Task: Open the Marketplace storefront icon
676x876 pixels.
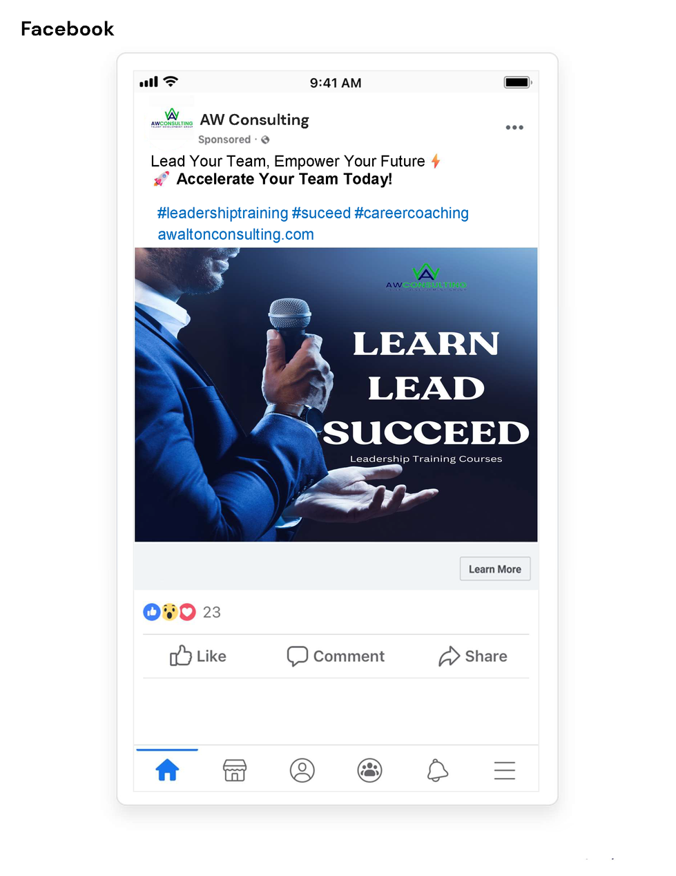Action: click(x=235, y=770)
